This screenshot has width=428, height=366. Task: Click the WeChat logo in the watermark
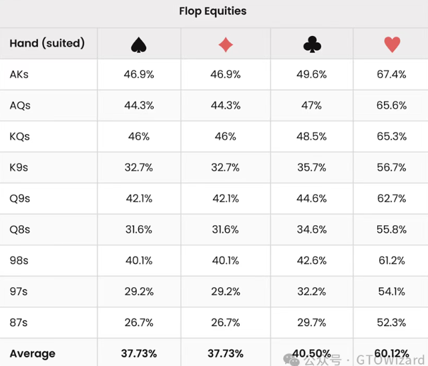[x=292, y=359]
